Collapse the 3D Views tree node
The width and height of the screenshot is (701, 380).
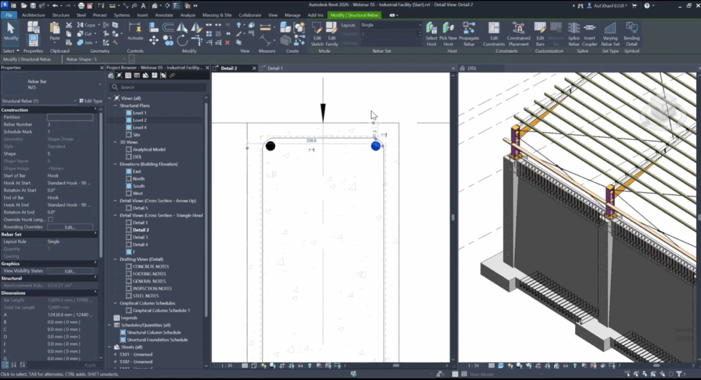click(115, 142)
